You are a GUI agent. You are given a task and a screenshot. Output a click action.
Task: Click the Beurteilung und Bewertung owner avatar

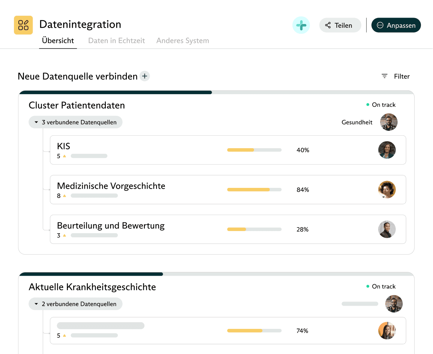pos(387,229)
